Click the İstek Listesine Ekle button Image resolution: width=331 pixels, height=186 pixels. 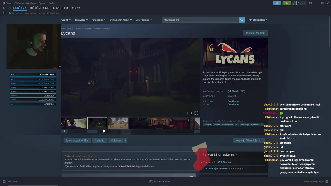[77, 141]
